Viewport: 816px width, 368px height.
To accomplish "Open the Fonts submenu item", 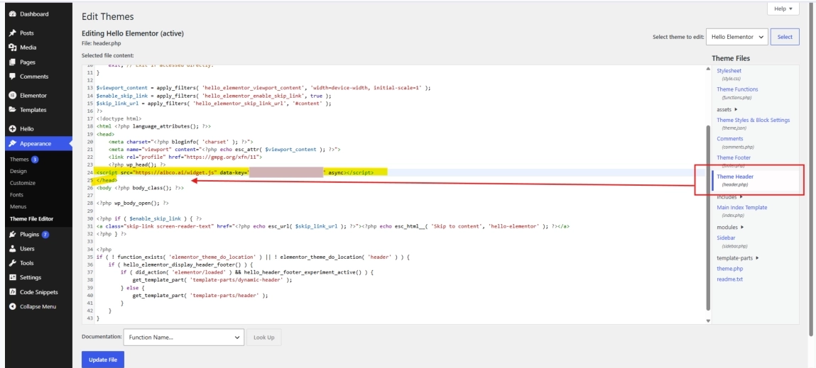I will [x=17, y=195].
